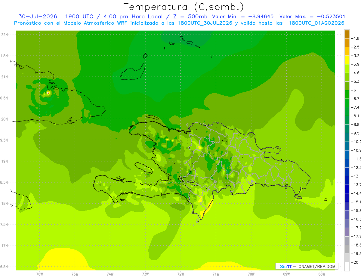The image size is (361, 278).
Task: Click the 74W longitude label
Action: point(110,274)
